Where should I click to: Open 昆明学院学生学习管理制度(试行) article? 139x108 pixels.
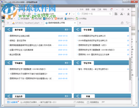93,45
